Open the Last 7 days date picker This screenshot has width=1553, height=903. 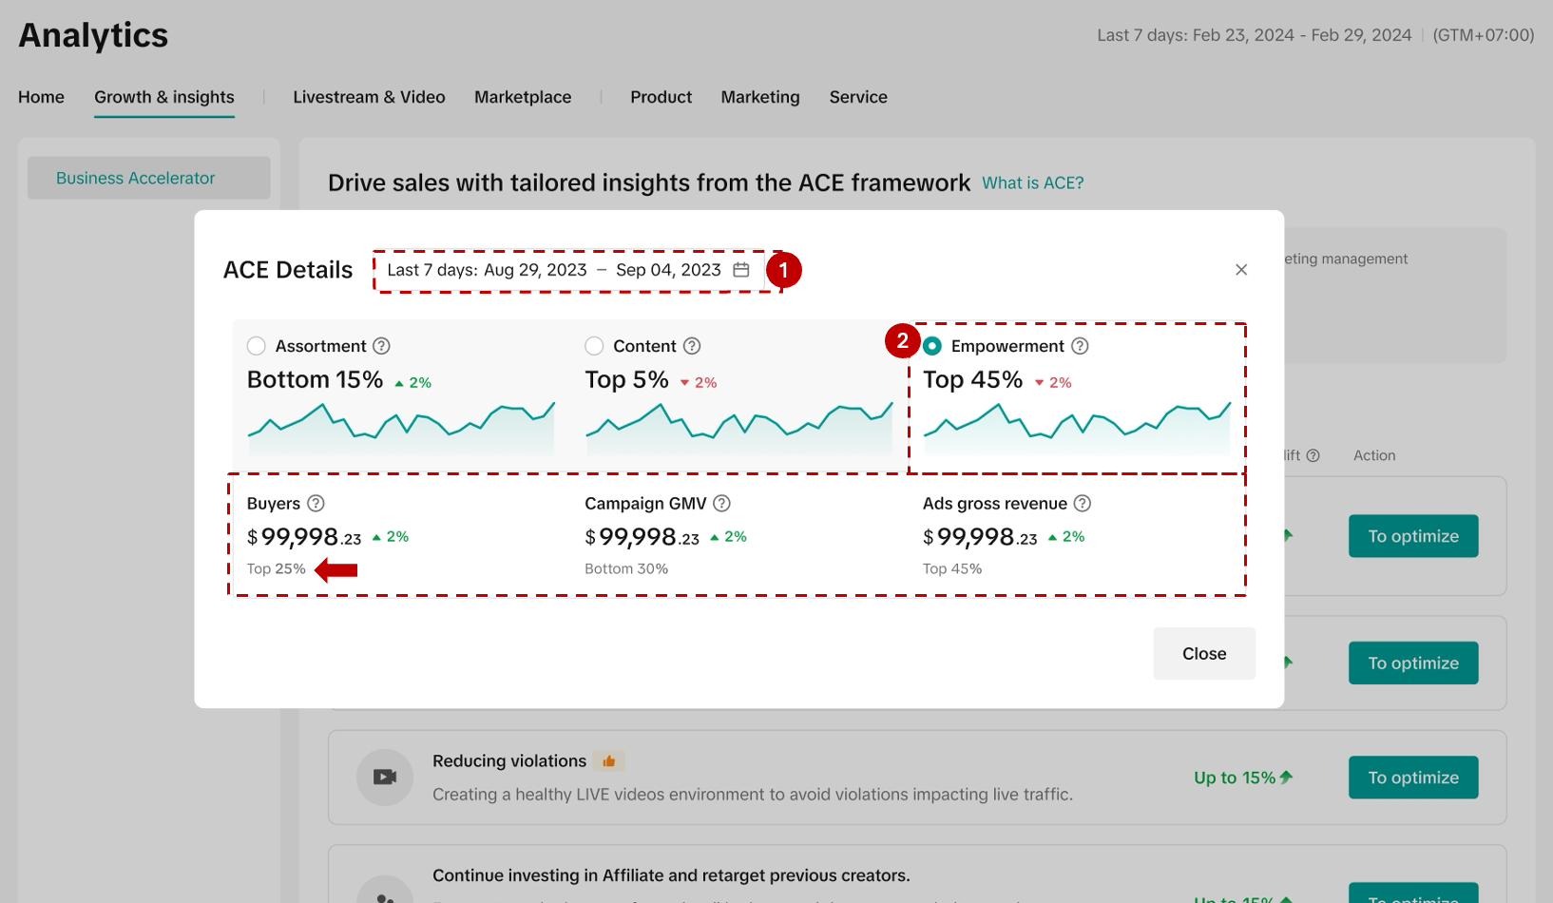click(x=567, y=270)
